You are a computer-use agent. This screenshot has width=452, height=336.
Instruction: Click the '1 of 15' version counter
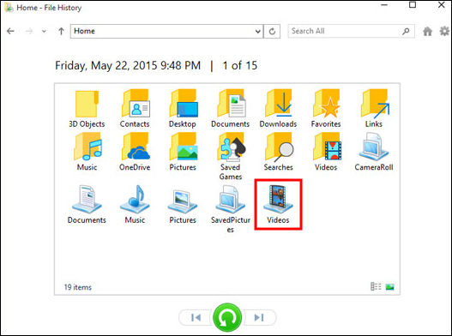pyautogui.click(x=239, y=65)
